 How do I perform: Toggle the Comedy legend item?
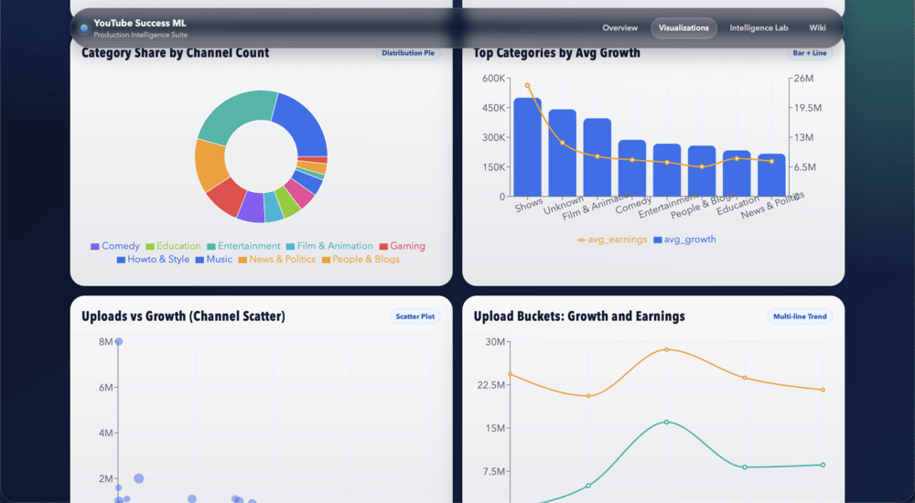coord(114,246)
